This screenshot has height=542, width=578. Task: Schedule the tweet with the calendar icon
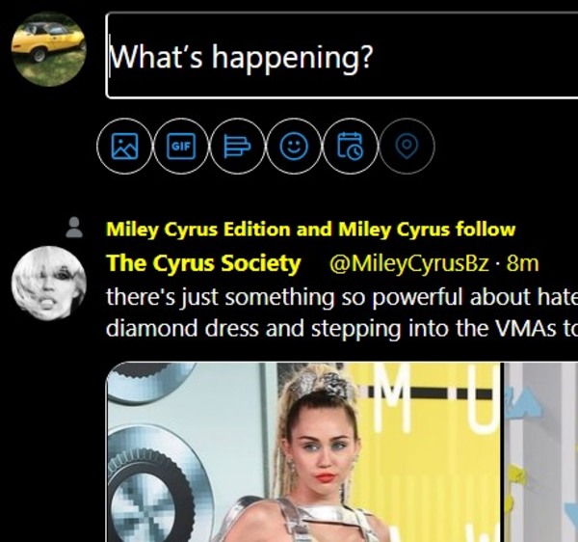[x=350, y=147]
